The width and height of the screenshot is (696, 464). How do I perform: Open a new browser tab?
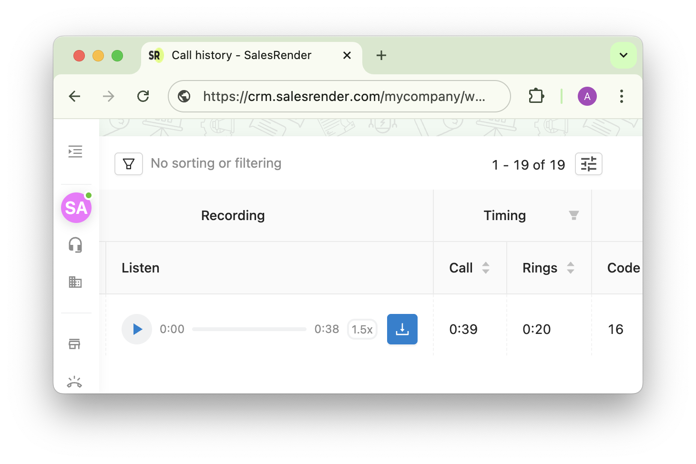point(381,55)
